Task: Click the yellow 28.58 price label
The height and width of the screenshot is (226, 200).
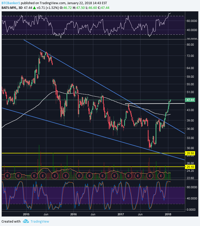Action: click(x=190, y=153)
